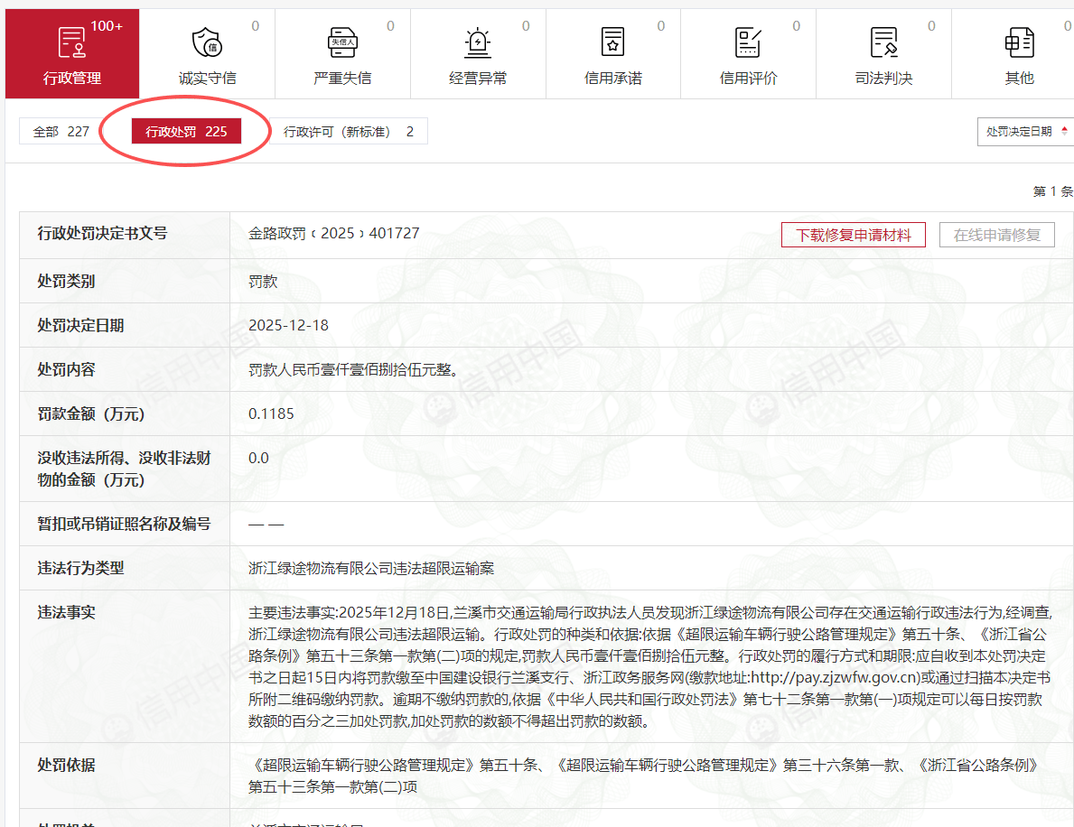The height and width of the screenshot is (827, 1074).
Task: Open the 信用评价 icon
Action: pyautogui.click(x=749, y=42)
